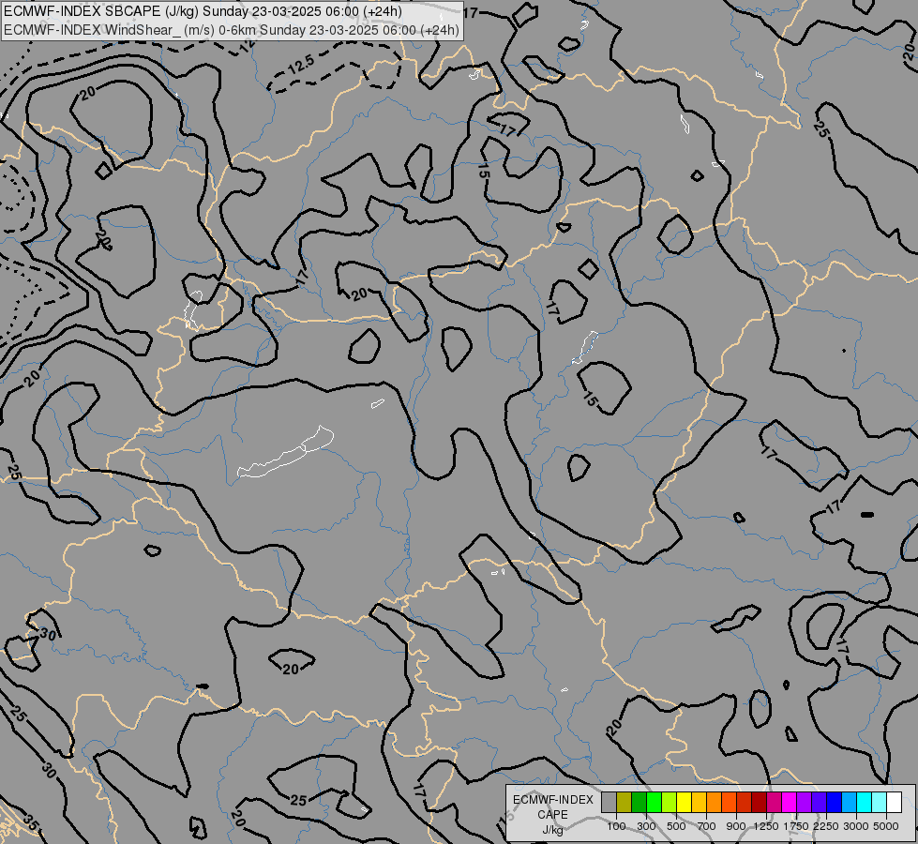Image resolution: width=918 pixels, height=844 pixels.
Task: Click the 12.5 dashed contour label
Action: [302, 63]
